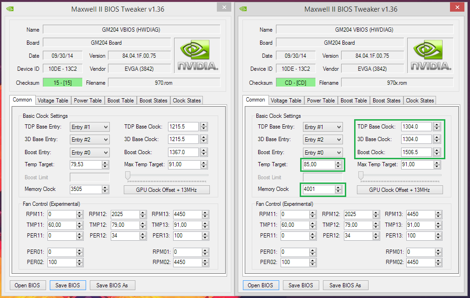Open Boost Entry dropdown in right window
470x298 pixels.
pos(323,152)
